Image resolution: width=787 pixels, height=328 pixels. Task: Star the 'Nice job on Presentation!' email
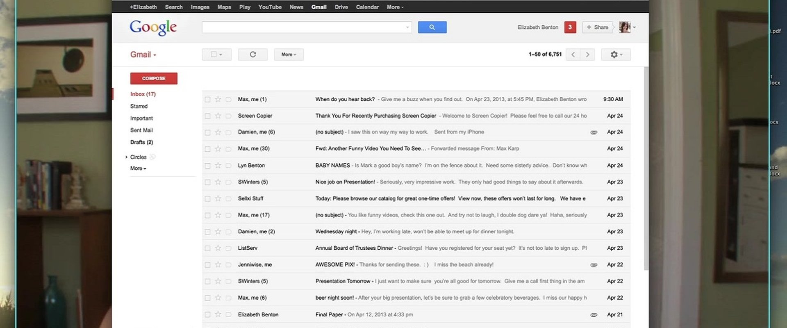point(218,182)
